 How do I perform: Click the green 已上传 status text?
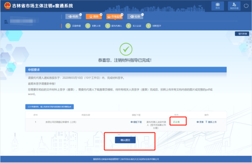pos(176,122)
